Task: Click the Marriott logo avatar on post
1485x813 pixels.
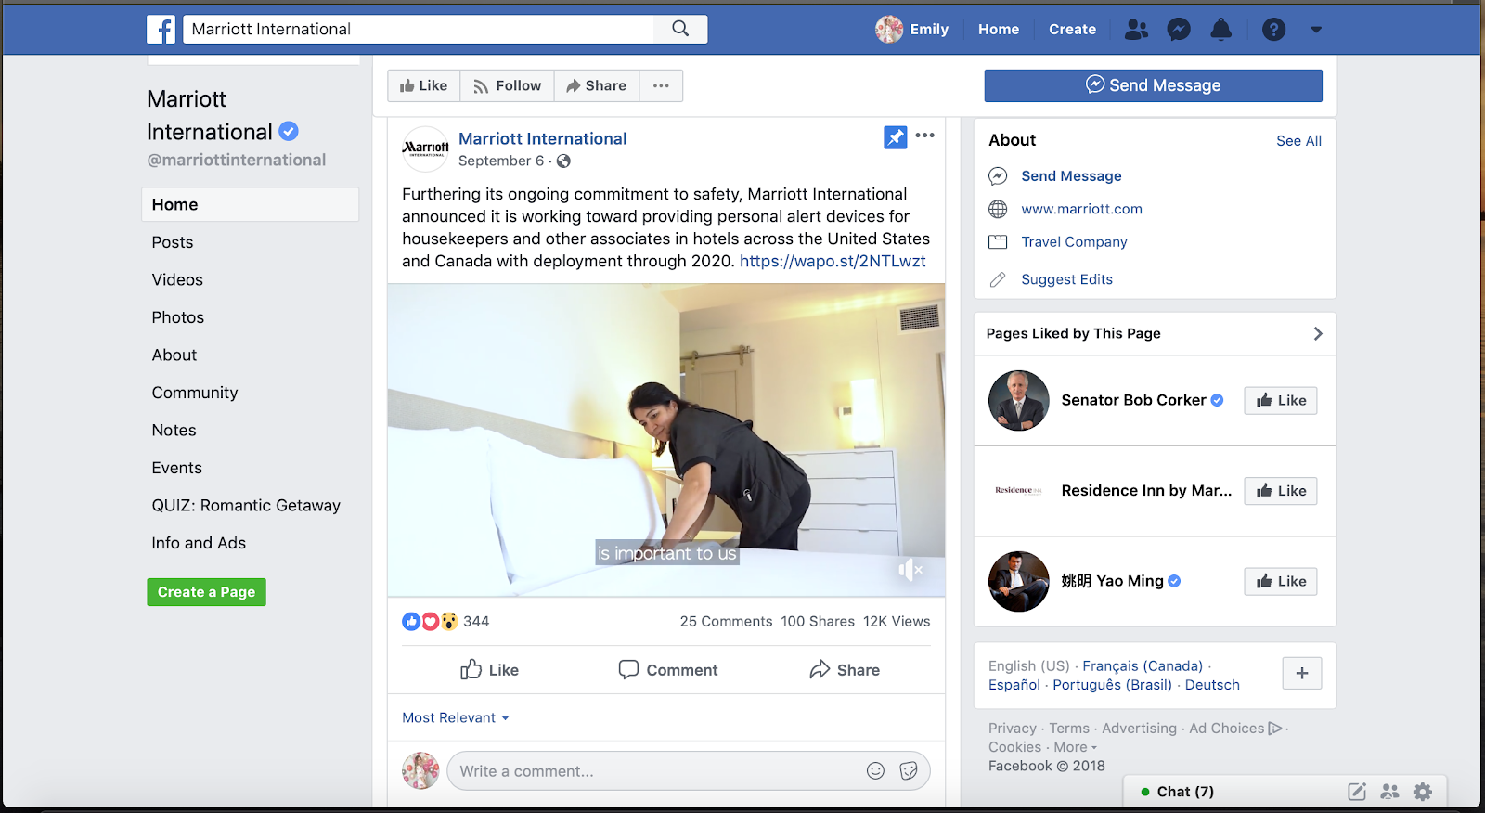Action: click(426, 148)
